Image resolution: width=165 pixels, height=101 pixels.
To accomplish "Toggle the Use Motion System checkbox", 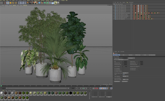I will [x=123, y=71].
